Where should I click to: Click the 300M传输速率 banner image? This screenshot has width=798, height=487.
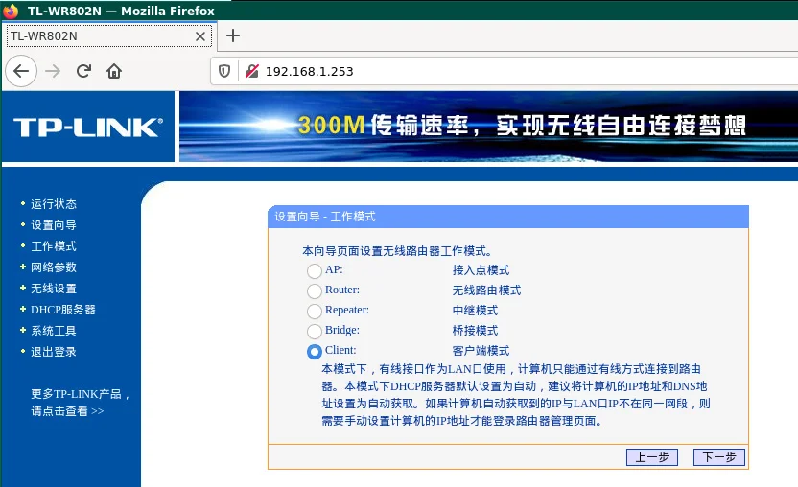pos(488,127)
